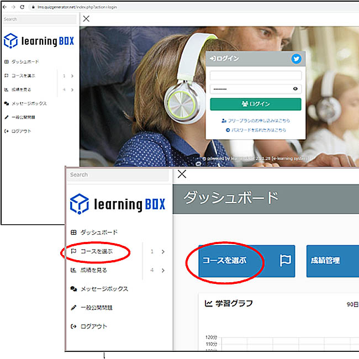Open the フリープランのお申し込みはこちら link

pos(256,120)
